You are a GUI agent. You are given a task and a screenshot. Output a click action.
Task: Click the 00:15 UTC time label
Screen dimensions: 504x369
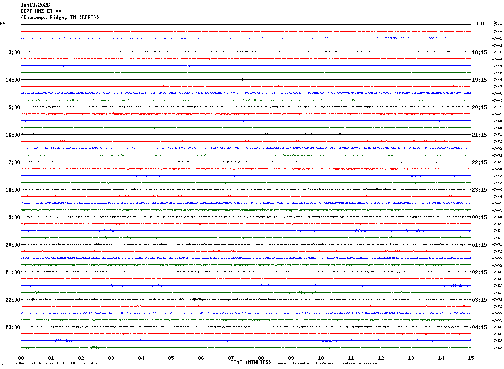479,217
